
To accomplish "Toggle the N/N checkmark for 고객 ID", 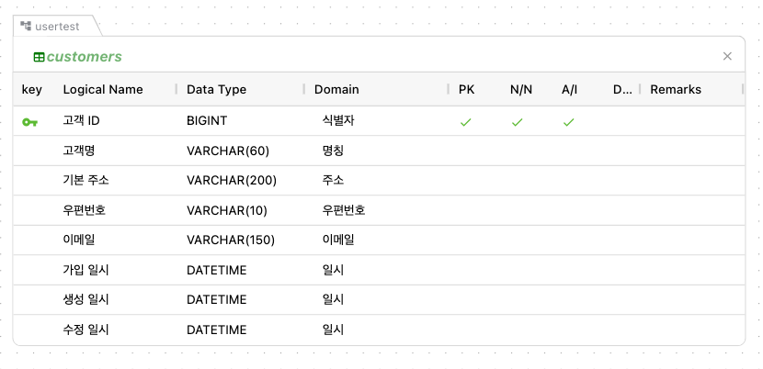I will [x=518, y=122].
